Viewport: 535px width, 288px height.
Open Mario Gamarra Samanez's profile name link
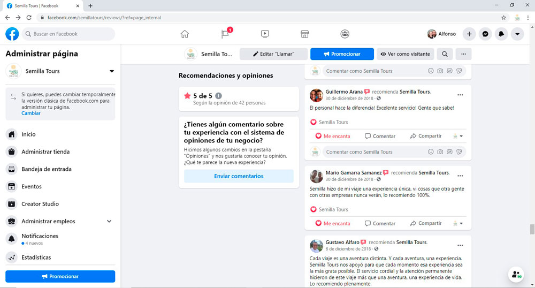354,173
